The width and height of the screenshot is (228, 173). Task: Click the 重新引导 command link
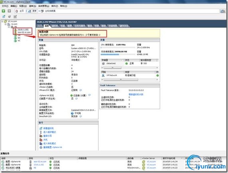pos(48,136)
